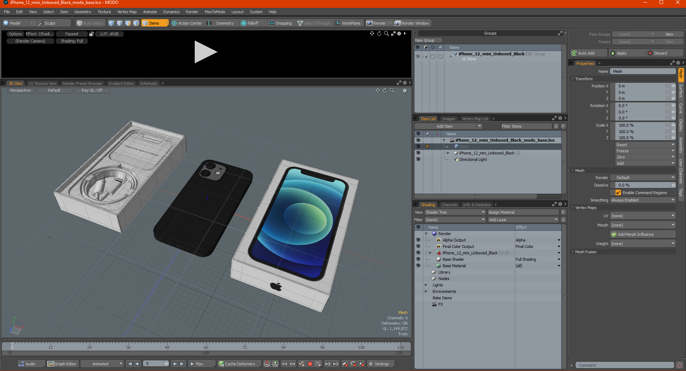
Task: Open Render Default dropdown in Mesh section
Action: 645,178
